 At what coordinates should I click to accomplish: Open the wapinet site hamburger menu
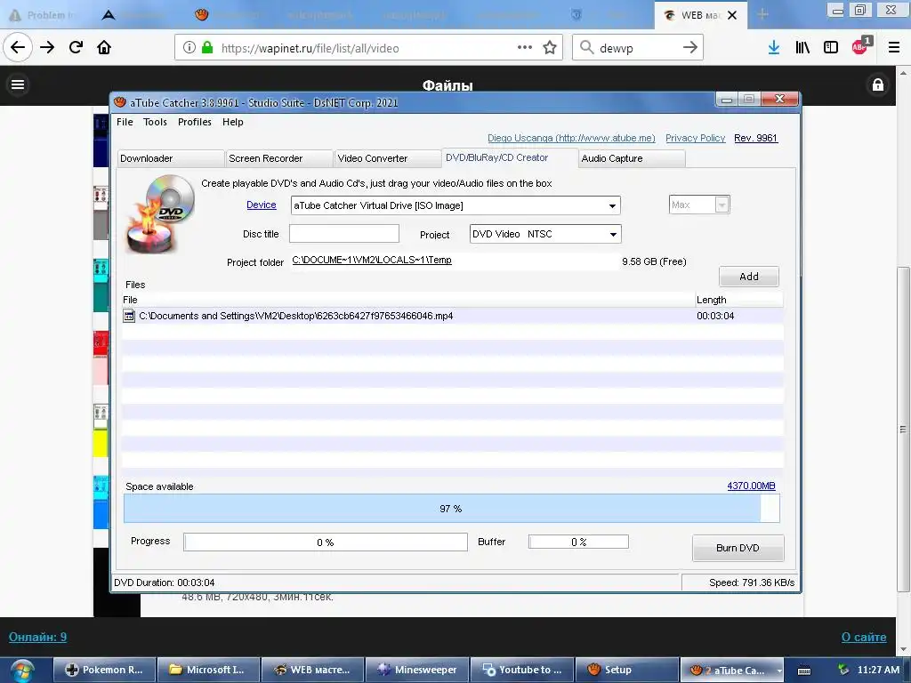point(18,84)
